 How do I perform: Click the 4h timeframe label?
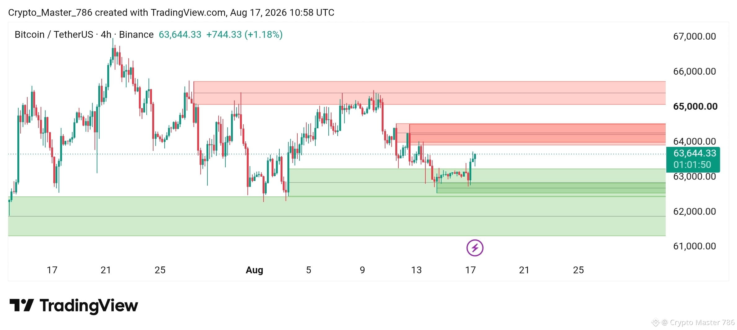(106, 34)
